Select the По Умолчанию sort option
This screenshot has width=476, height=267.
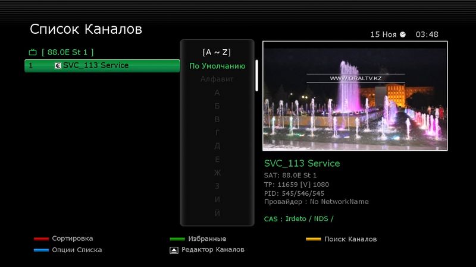[x=217, y=66]
